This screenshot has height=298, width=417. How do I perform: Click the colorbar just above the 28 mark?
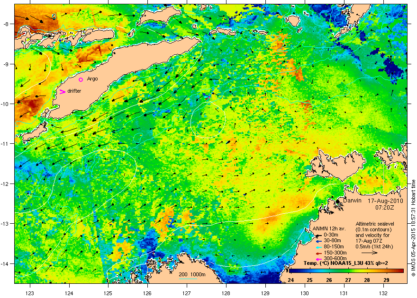pos(367,271)
